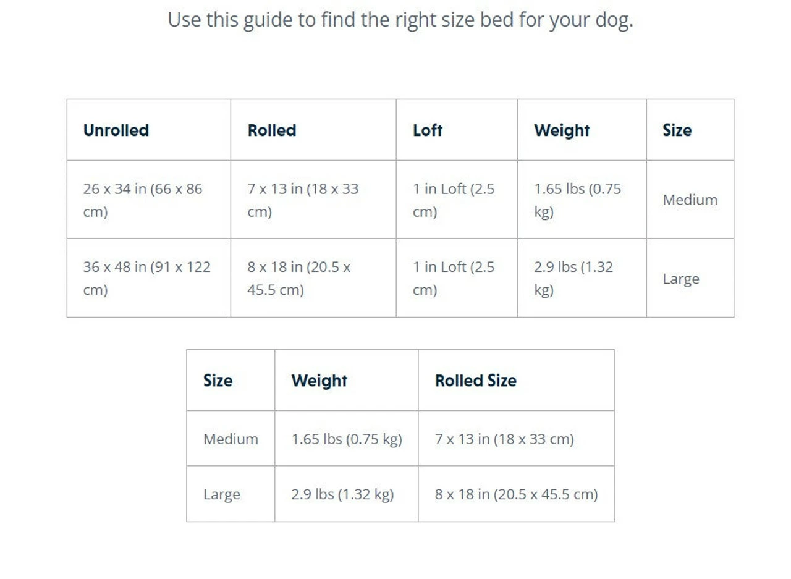Click the Size header in bottom table
The height and width of the screenshot is (579, 791).
click(218, 381)
